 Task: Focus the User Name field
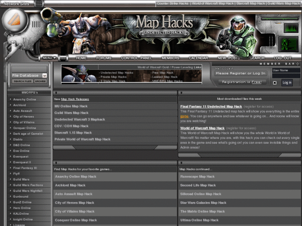tap(286, 70)
